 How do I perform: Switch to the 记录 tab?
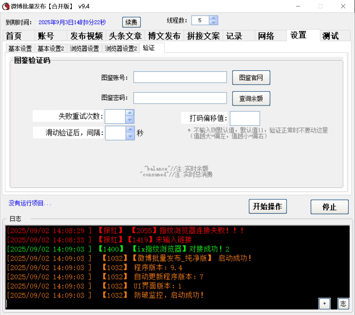pyautogui.click(x=235, y=36)
